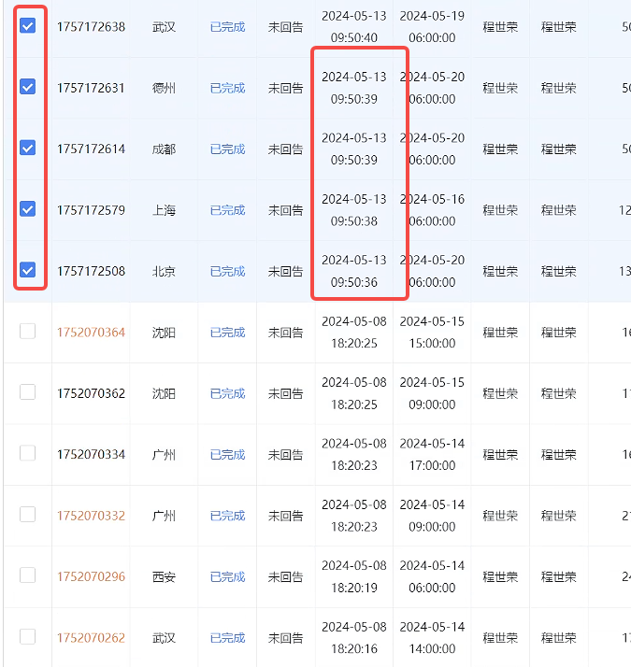Click 未回告 in the 上海 row

[286, 210]
